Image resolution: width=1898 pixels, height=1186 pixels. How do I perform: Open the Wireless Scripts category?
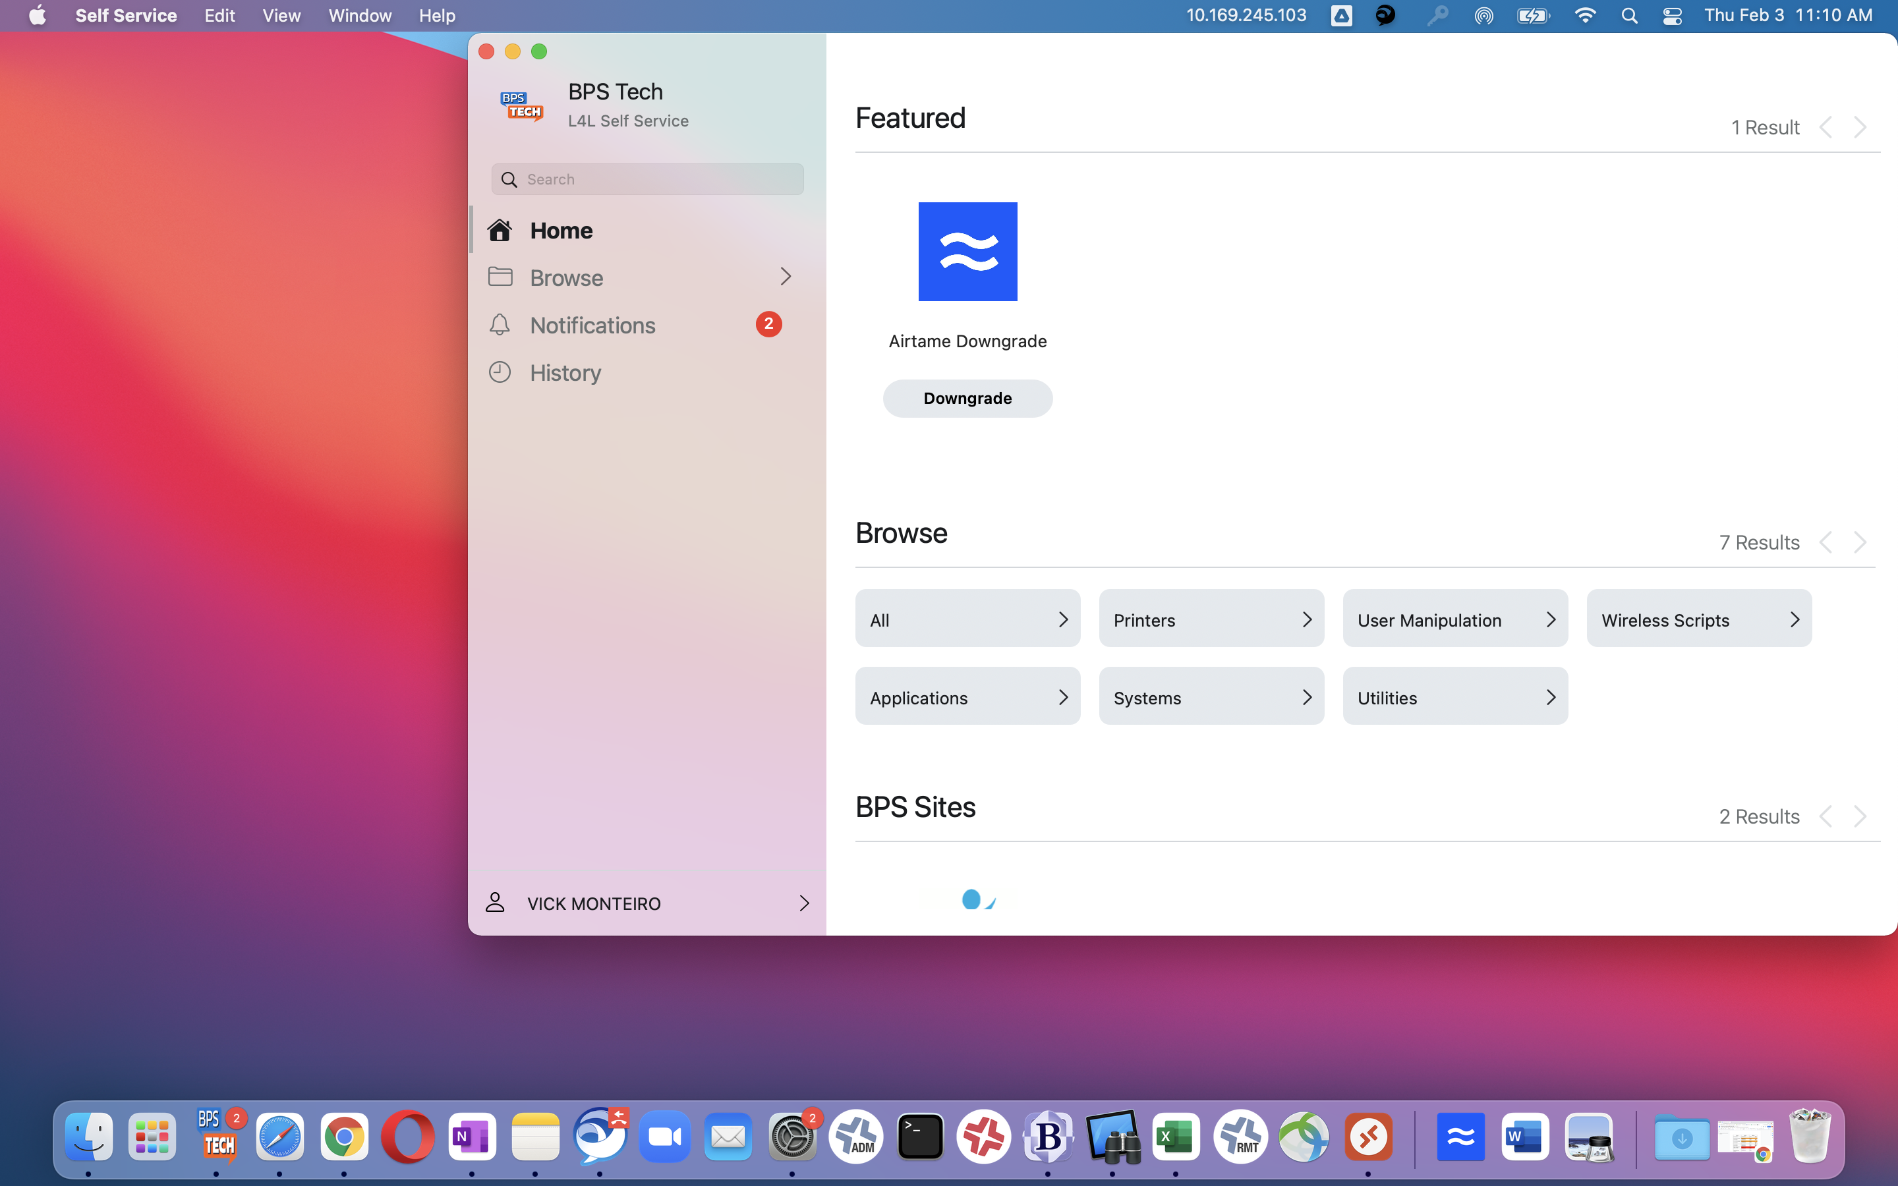[x=1700, y=619]
